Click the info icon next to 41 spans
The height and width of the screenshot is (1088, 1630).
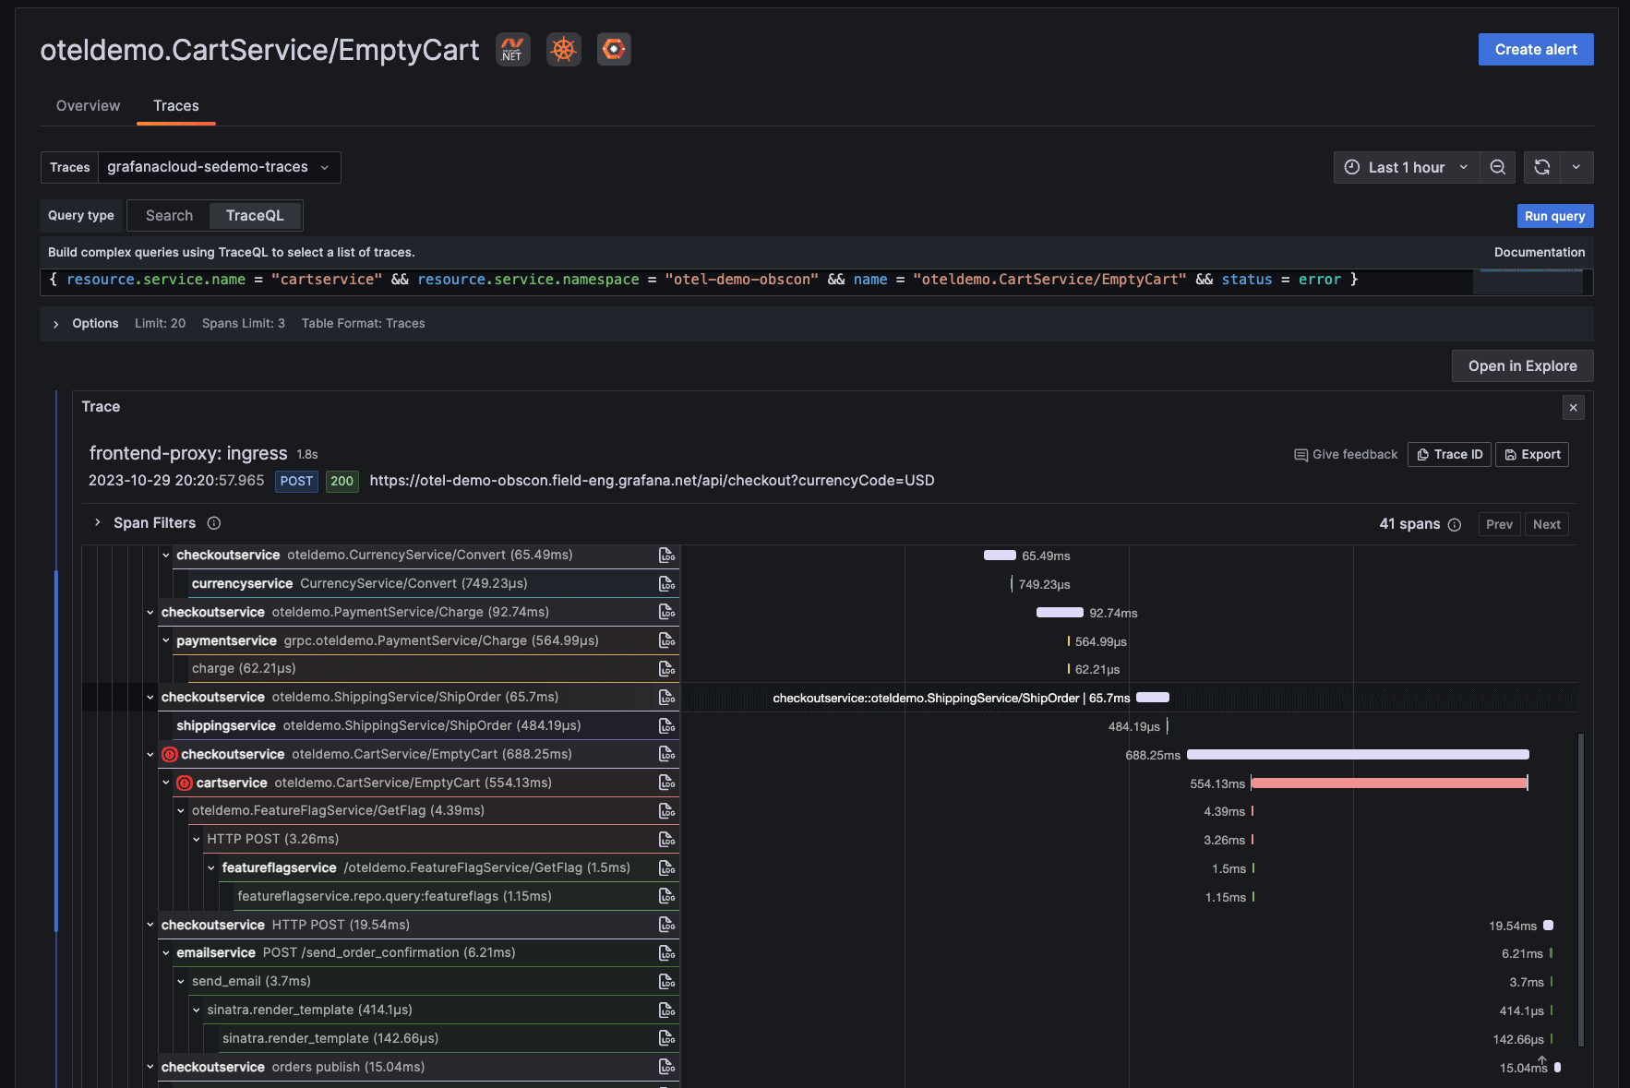tap(1456, 524)
